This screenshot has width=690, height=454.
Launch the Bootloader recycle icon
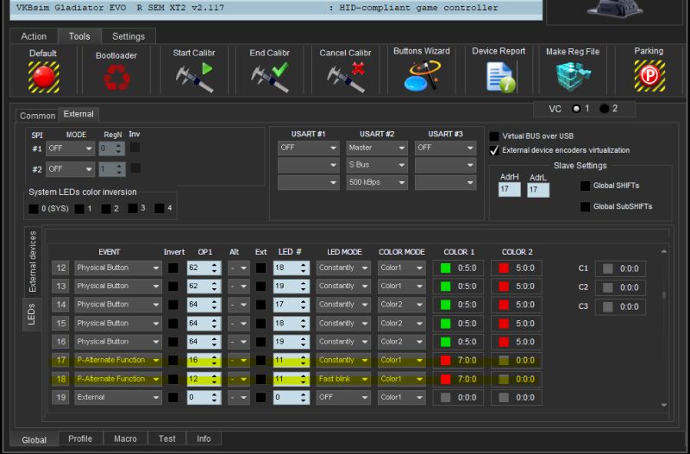(116, 78)
